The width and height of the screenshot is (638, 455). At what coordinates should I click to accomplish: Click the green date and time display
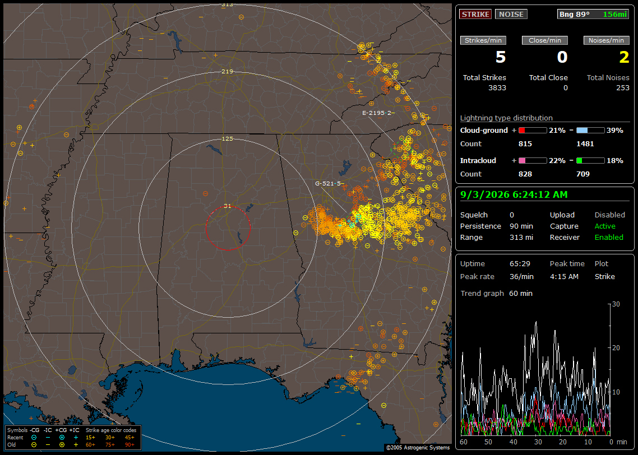point(514,195)
